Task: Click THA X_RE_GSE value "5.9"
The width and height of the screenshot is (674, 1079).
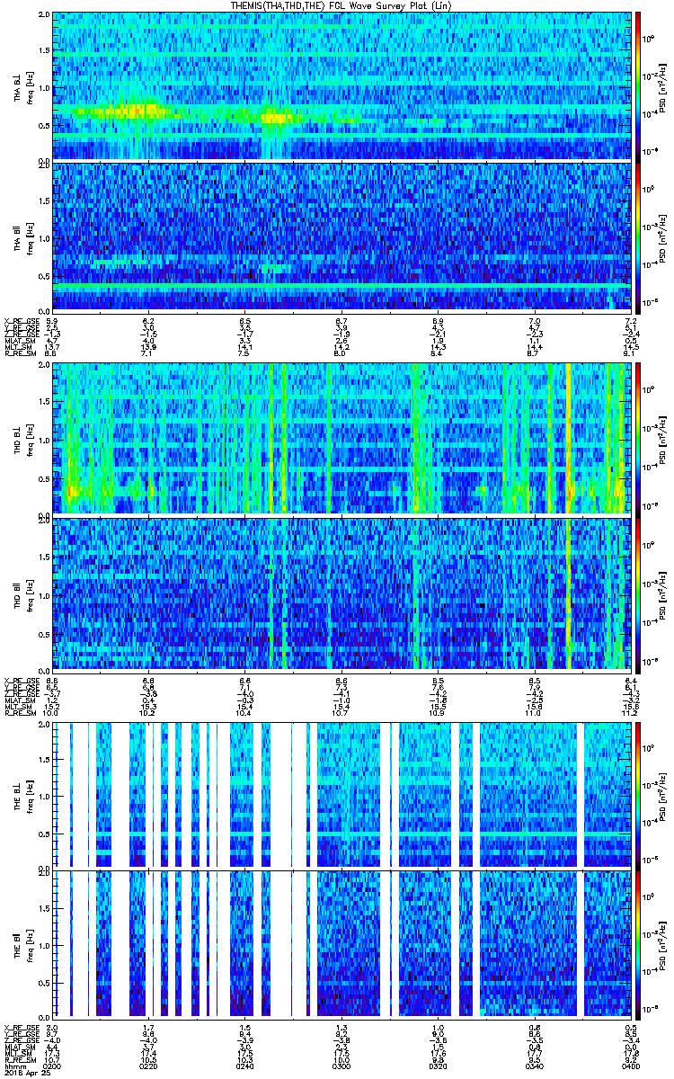Action: pos(52,321)
